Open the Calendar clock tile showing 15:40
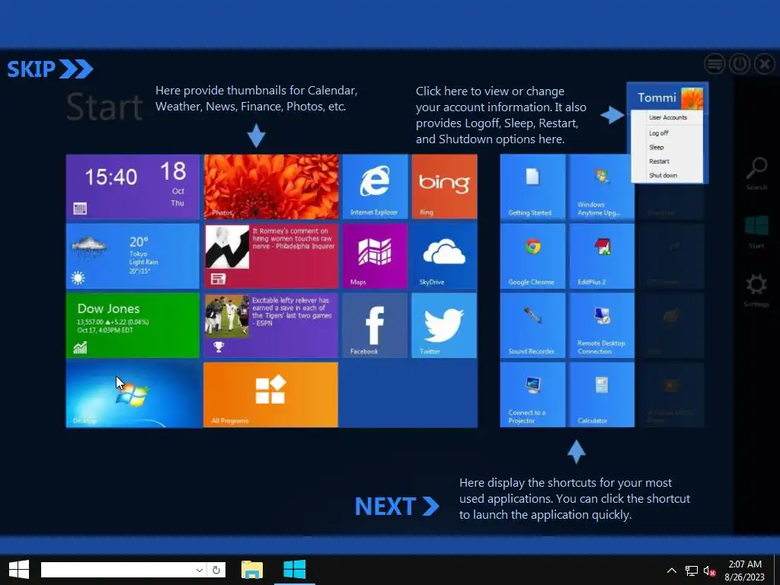This screenshot has height=585, width=780. click(x=133, y=187)
